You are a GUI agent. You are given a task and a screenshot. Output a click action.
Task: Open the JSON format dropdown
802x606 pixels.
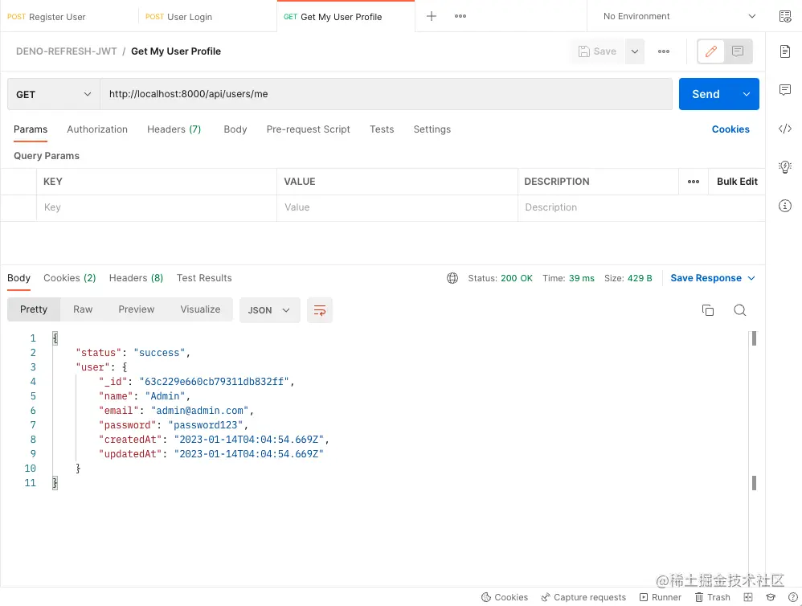coord(269,310)
